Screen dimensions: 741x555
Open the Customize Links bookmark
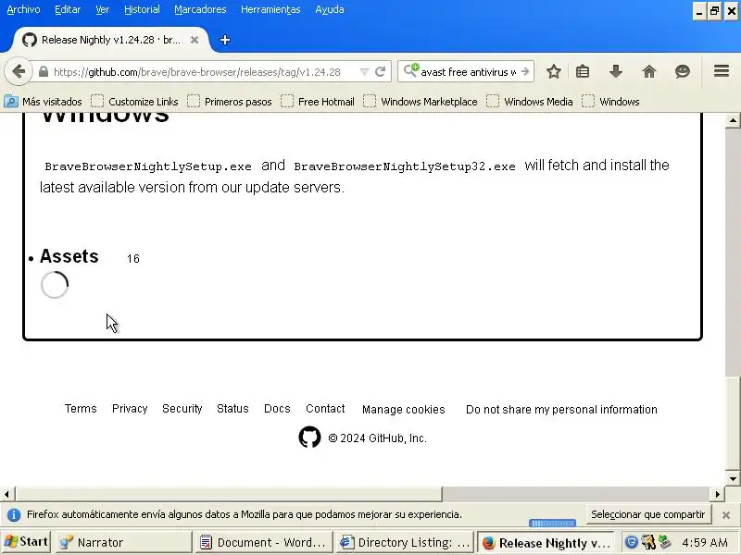pos(134,102)
